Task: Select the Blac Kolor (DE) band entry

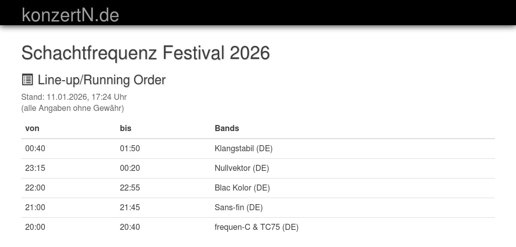Action: pyautogui.click(x=242, y=188)
